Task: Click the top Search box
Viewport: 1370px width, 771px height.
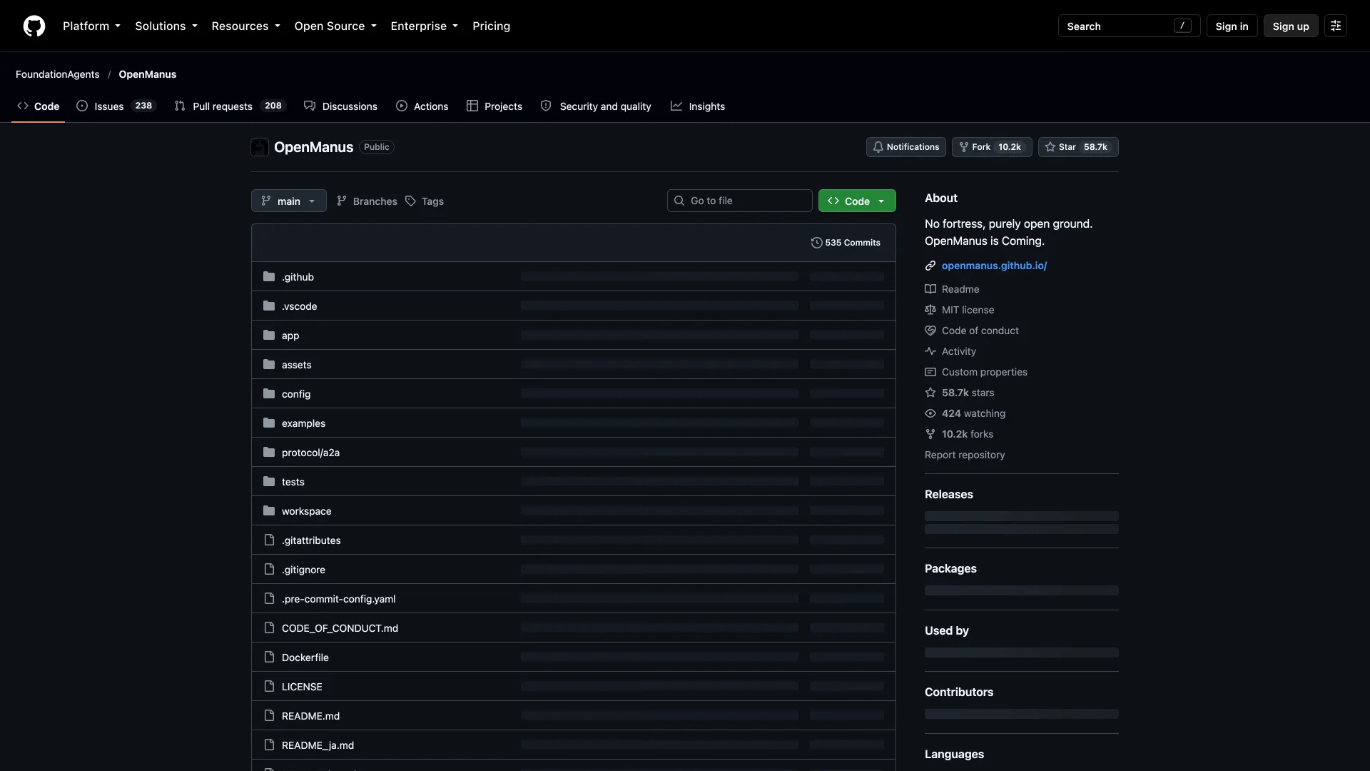Action: 1129,26
